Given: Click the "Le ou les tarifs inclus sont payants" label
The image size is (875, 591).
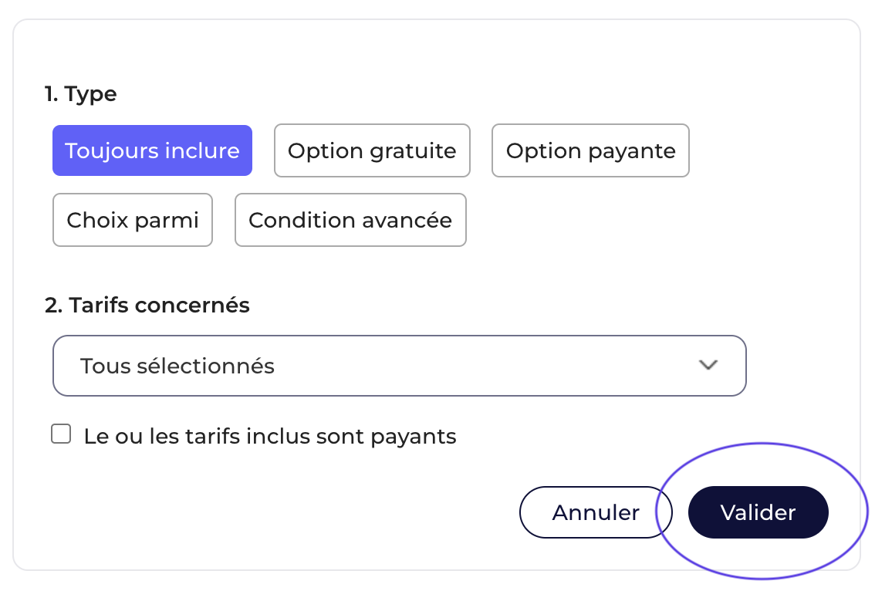Looking at the screenshot, I should coord(270,437).
